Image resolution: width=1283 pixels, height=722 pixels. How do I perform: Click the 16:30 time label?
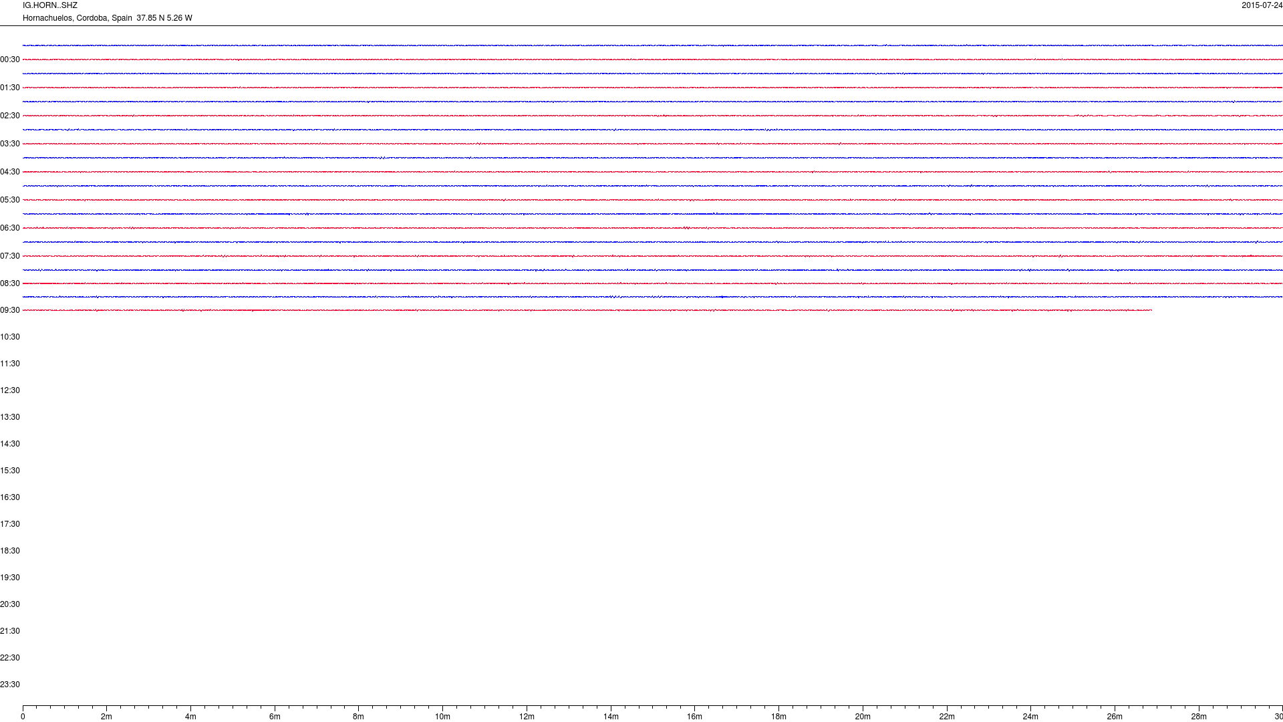[10, 497]
